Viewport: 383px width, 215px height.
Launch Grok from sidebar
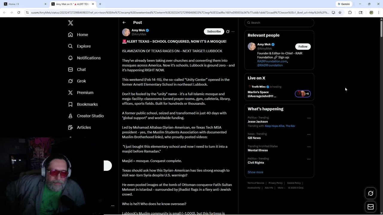77,81
